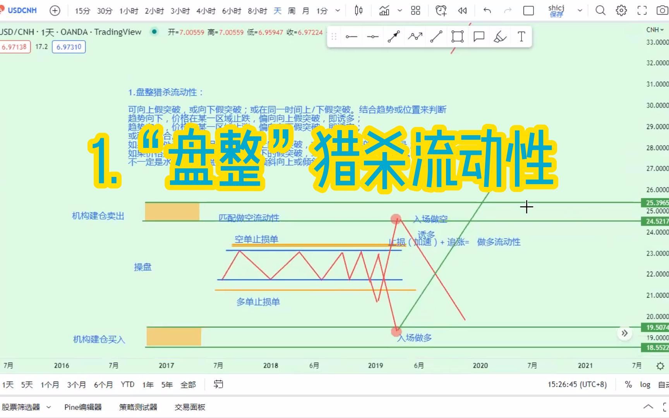Screen dimensions: 669x418
Task: Expand the timeframe dropdown arrow
Action: (338, 11)
